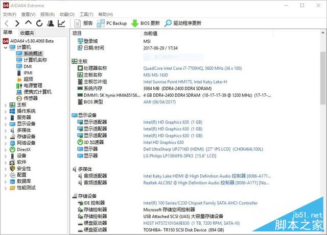
Task: Expand the 服务器 tree node
Action: tap(6, 118)
